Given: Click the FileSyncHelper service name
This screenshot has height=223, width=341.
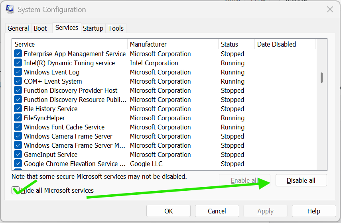Looking at the screenshot, I should pos(44,118).
